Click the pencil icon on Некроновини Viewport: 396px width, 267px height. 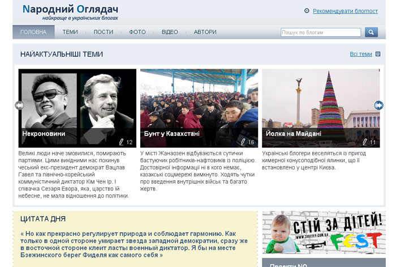(121, 142)
